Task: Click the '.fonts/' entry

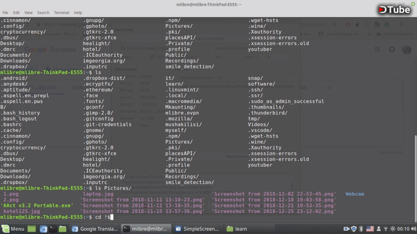Action: tap(93, 101)
